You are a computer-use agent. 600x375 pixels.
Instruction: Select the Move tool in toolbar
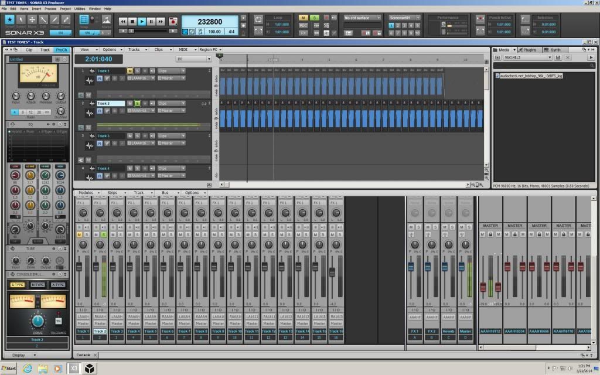32,20
